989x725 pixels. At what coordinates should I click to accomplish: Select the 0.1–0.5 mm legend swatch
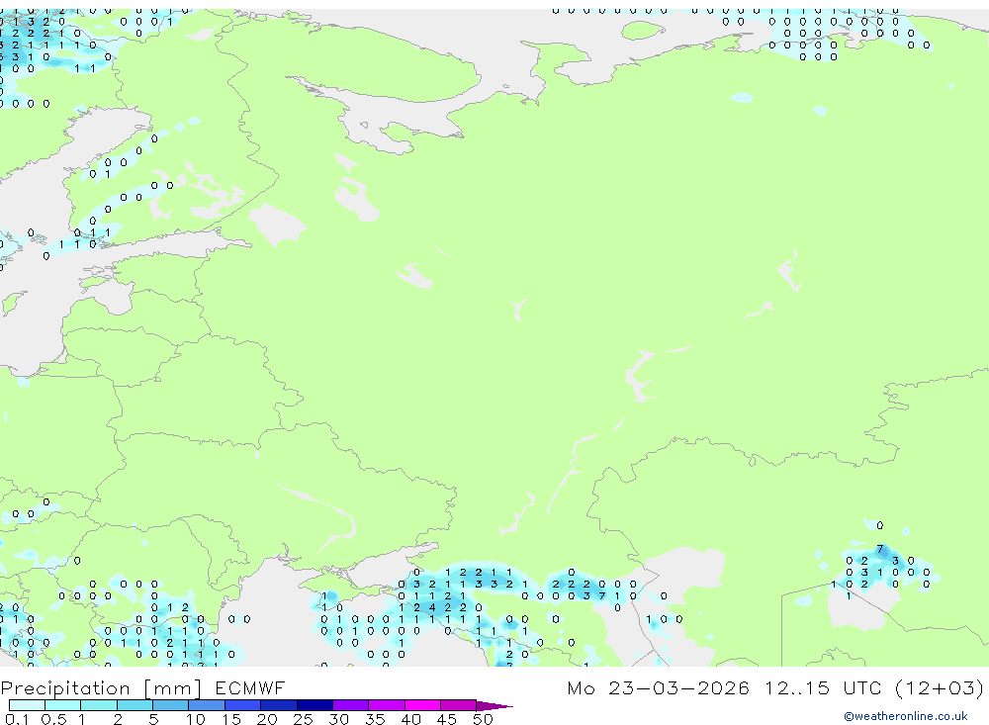pyautogui.click(x=27, y=705)
